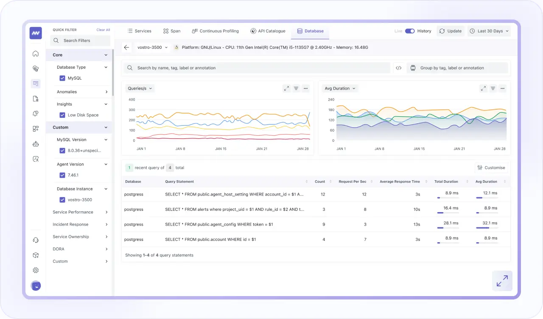
Task: Click Clear All to reset quick filters
Action: [103, 30]
